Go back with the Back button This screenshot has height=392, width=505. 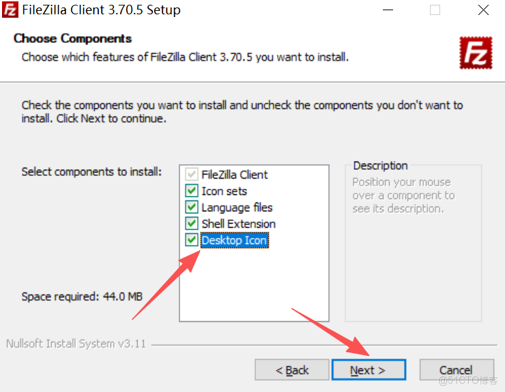click(292, 370)
